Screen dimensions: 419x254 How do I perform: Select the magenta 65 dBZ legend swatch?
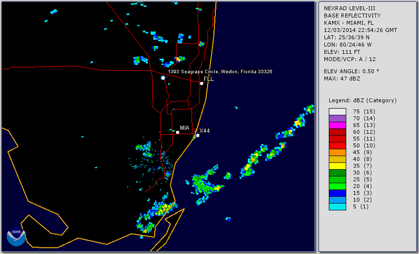click(337, 125)
